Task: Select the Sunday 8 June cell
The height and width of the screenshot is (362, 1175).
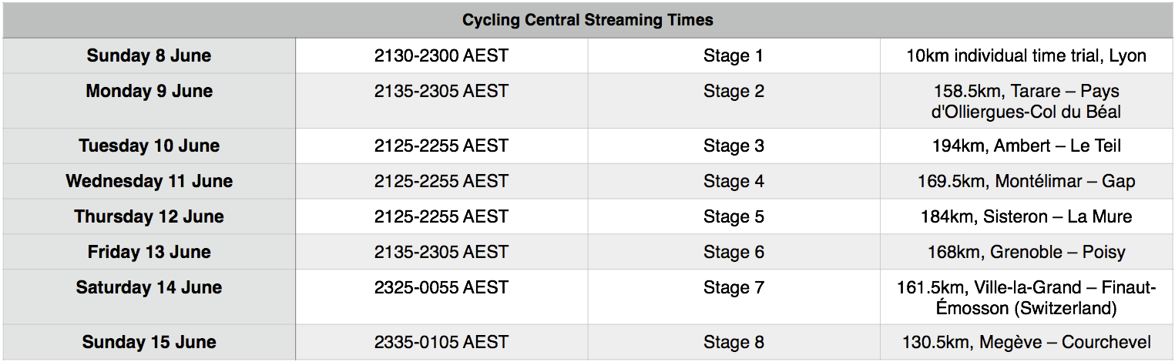Action: click(149, 56)
